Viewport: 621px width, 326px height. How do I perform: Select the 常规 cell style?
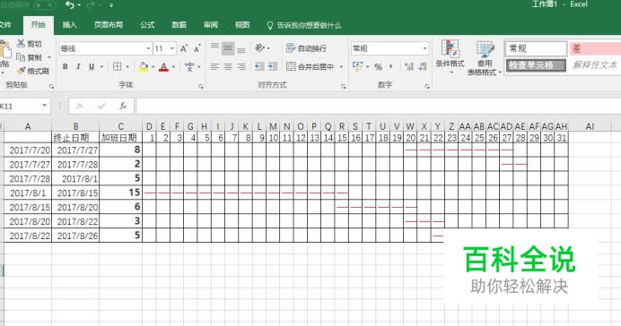(x=537, y=48)
